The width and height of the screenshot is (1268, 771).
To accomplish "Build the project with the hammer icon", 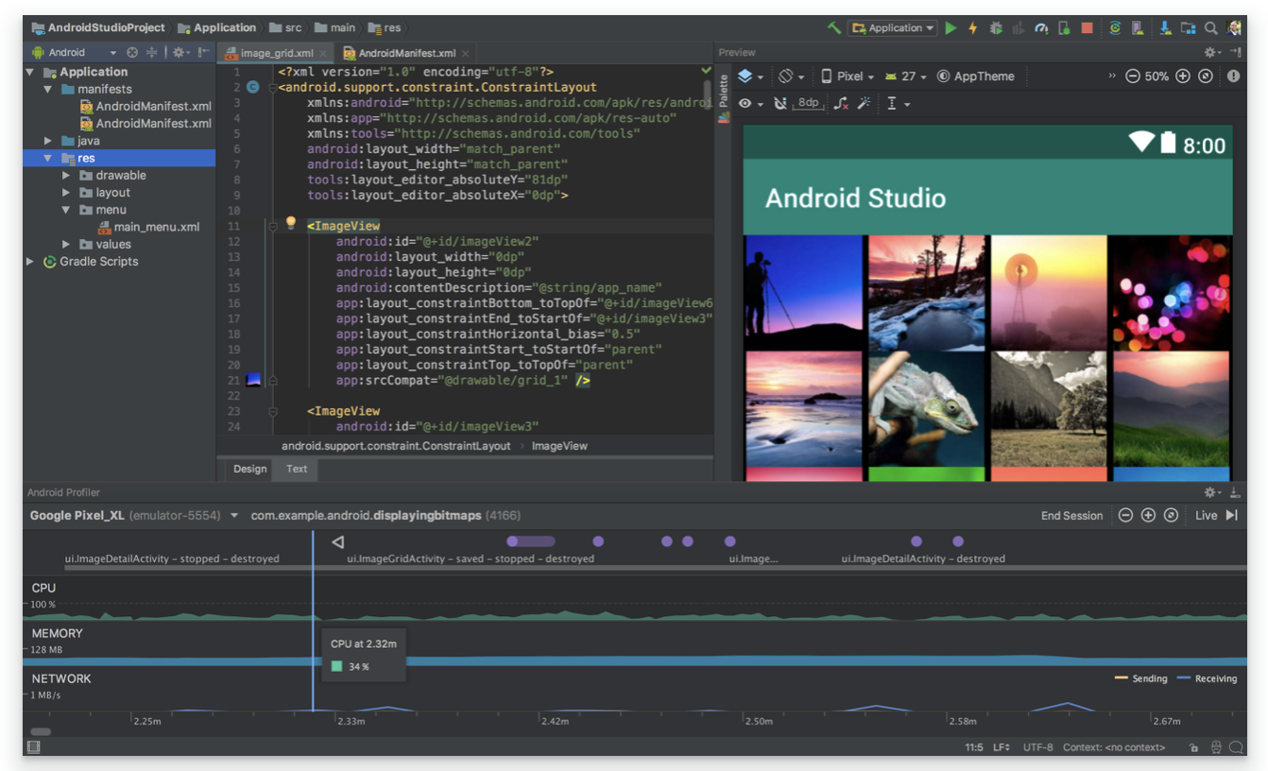I will [x=833, y=28].
